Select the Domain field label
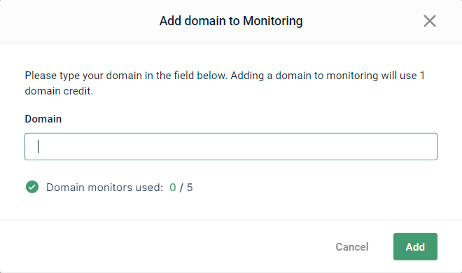 43,119
